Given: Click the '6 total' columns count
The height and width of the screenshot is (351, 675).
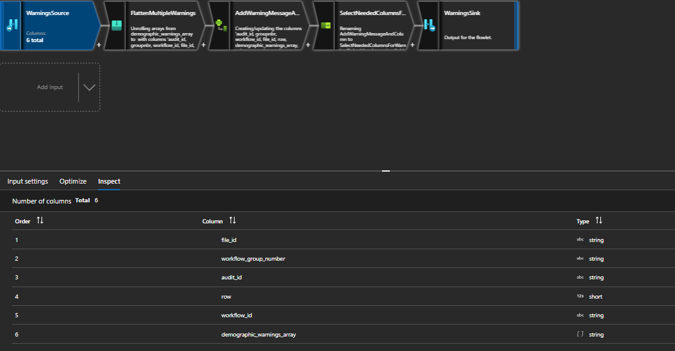Looking at the screenshot, I should click(35, 40).
